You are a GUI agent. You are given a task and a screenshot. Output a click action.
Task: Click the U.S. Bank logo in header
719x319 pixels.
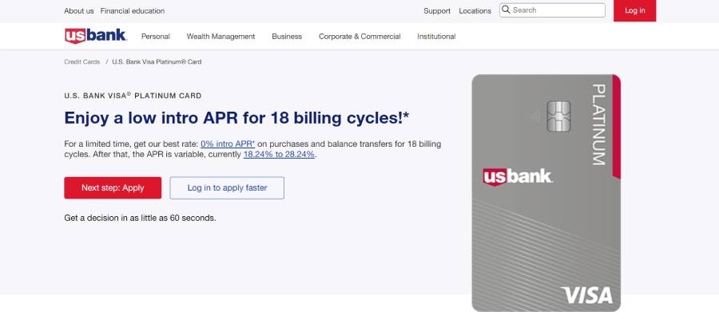tap(95, 36)
